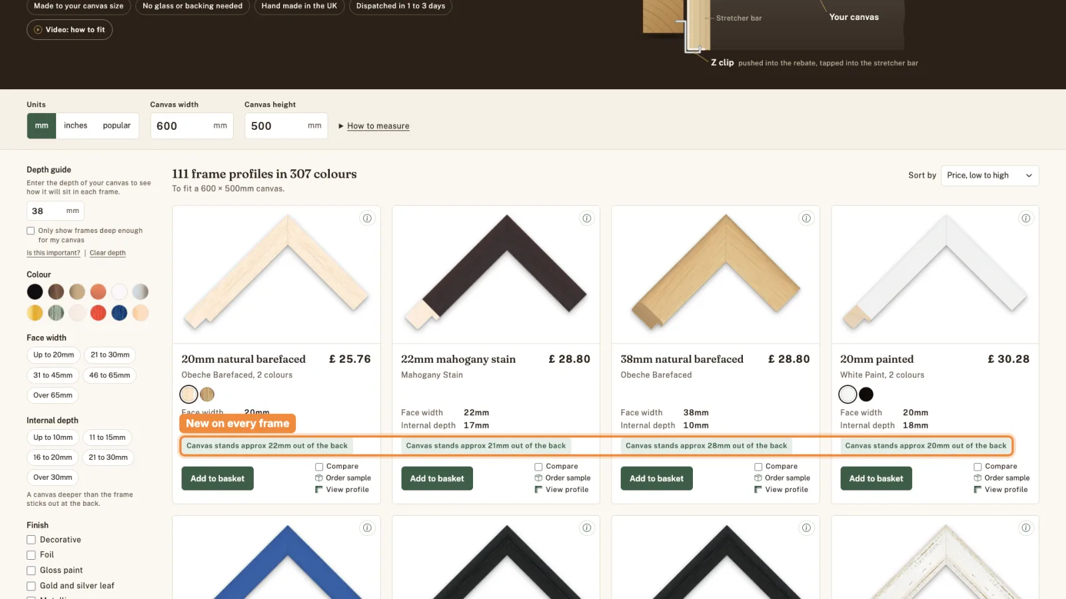Viewport: 1066px width, 599px height.
Task: Click Order sample icon for 22mm mahogany stain
Action: pos(538,478)
